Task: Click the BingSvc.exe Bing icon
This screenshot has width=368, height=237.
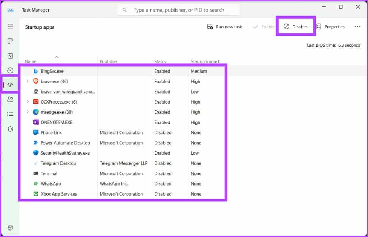Action: pyautogui.click(x=36, y=71)
